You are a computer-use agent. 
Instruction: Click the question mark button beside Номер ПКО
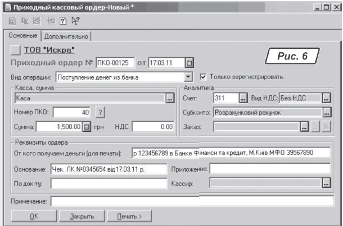pyautogui.click(x=100, y=113)
